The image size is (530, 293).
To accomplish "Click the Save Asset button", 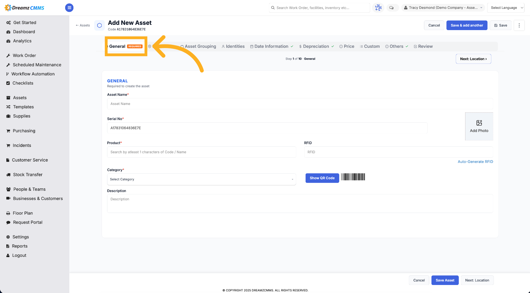I will tap(445, 280).
